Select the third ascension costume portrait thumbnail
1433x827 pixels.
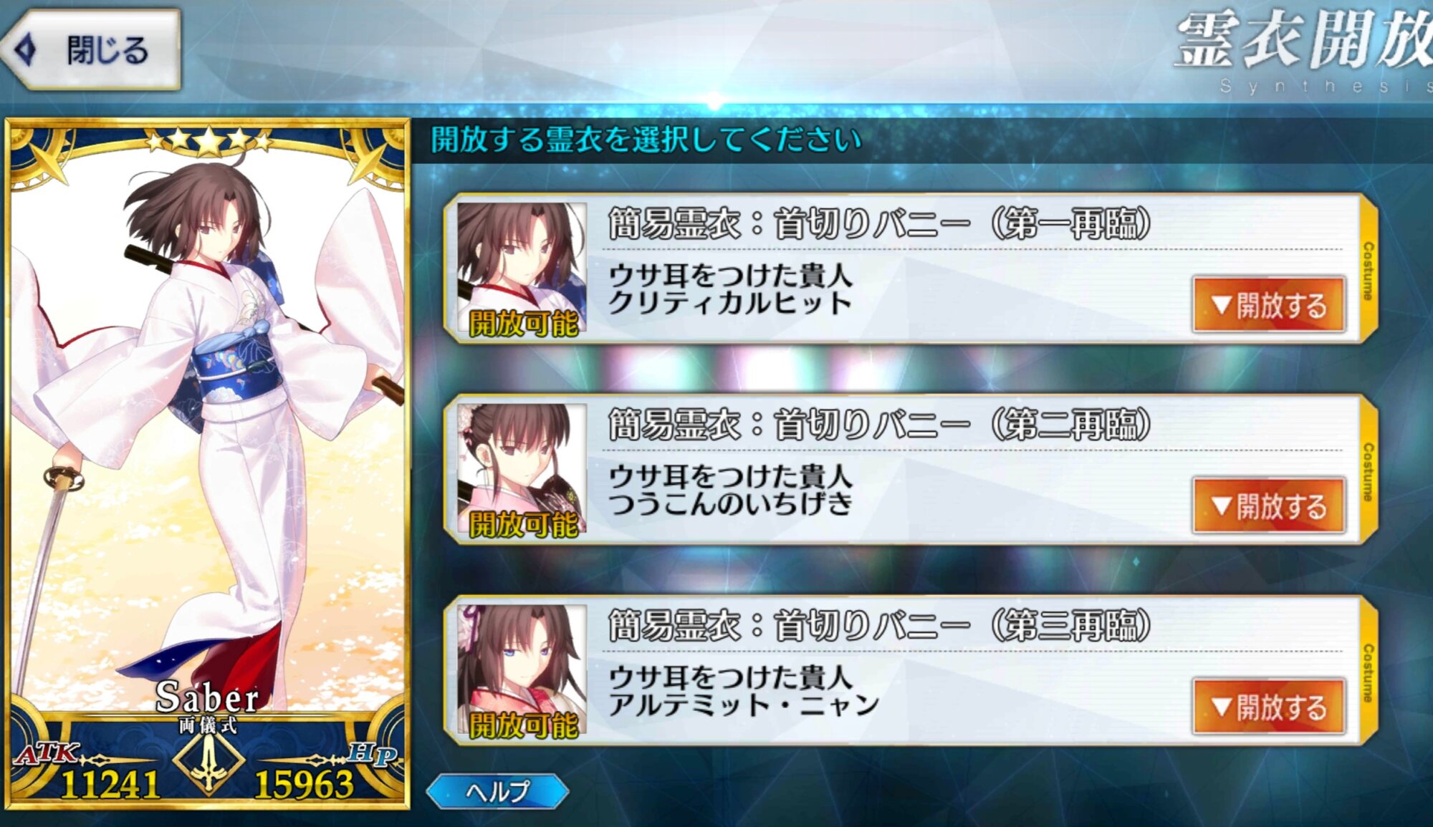[522, 670]
